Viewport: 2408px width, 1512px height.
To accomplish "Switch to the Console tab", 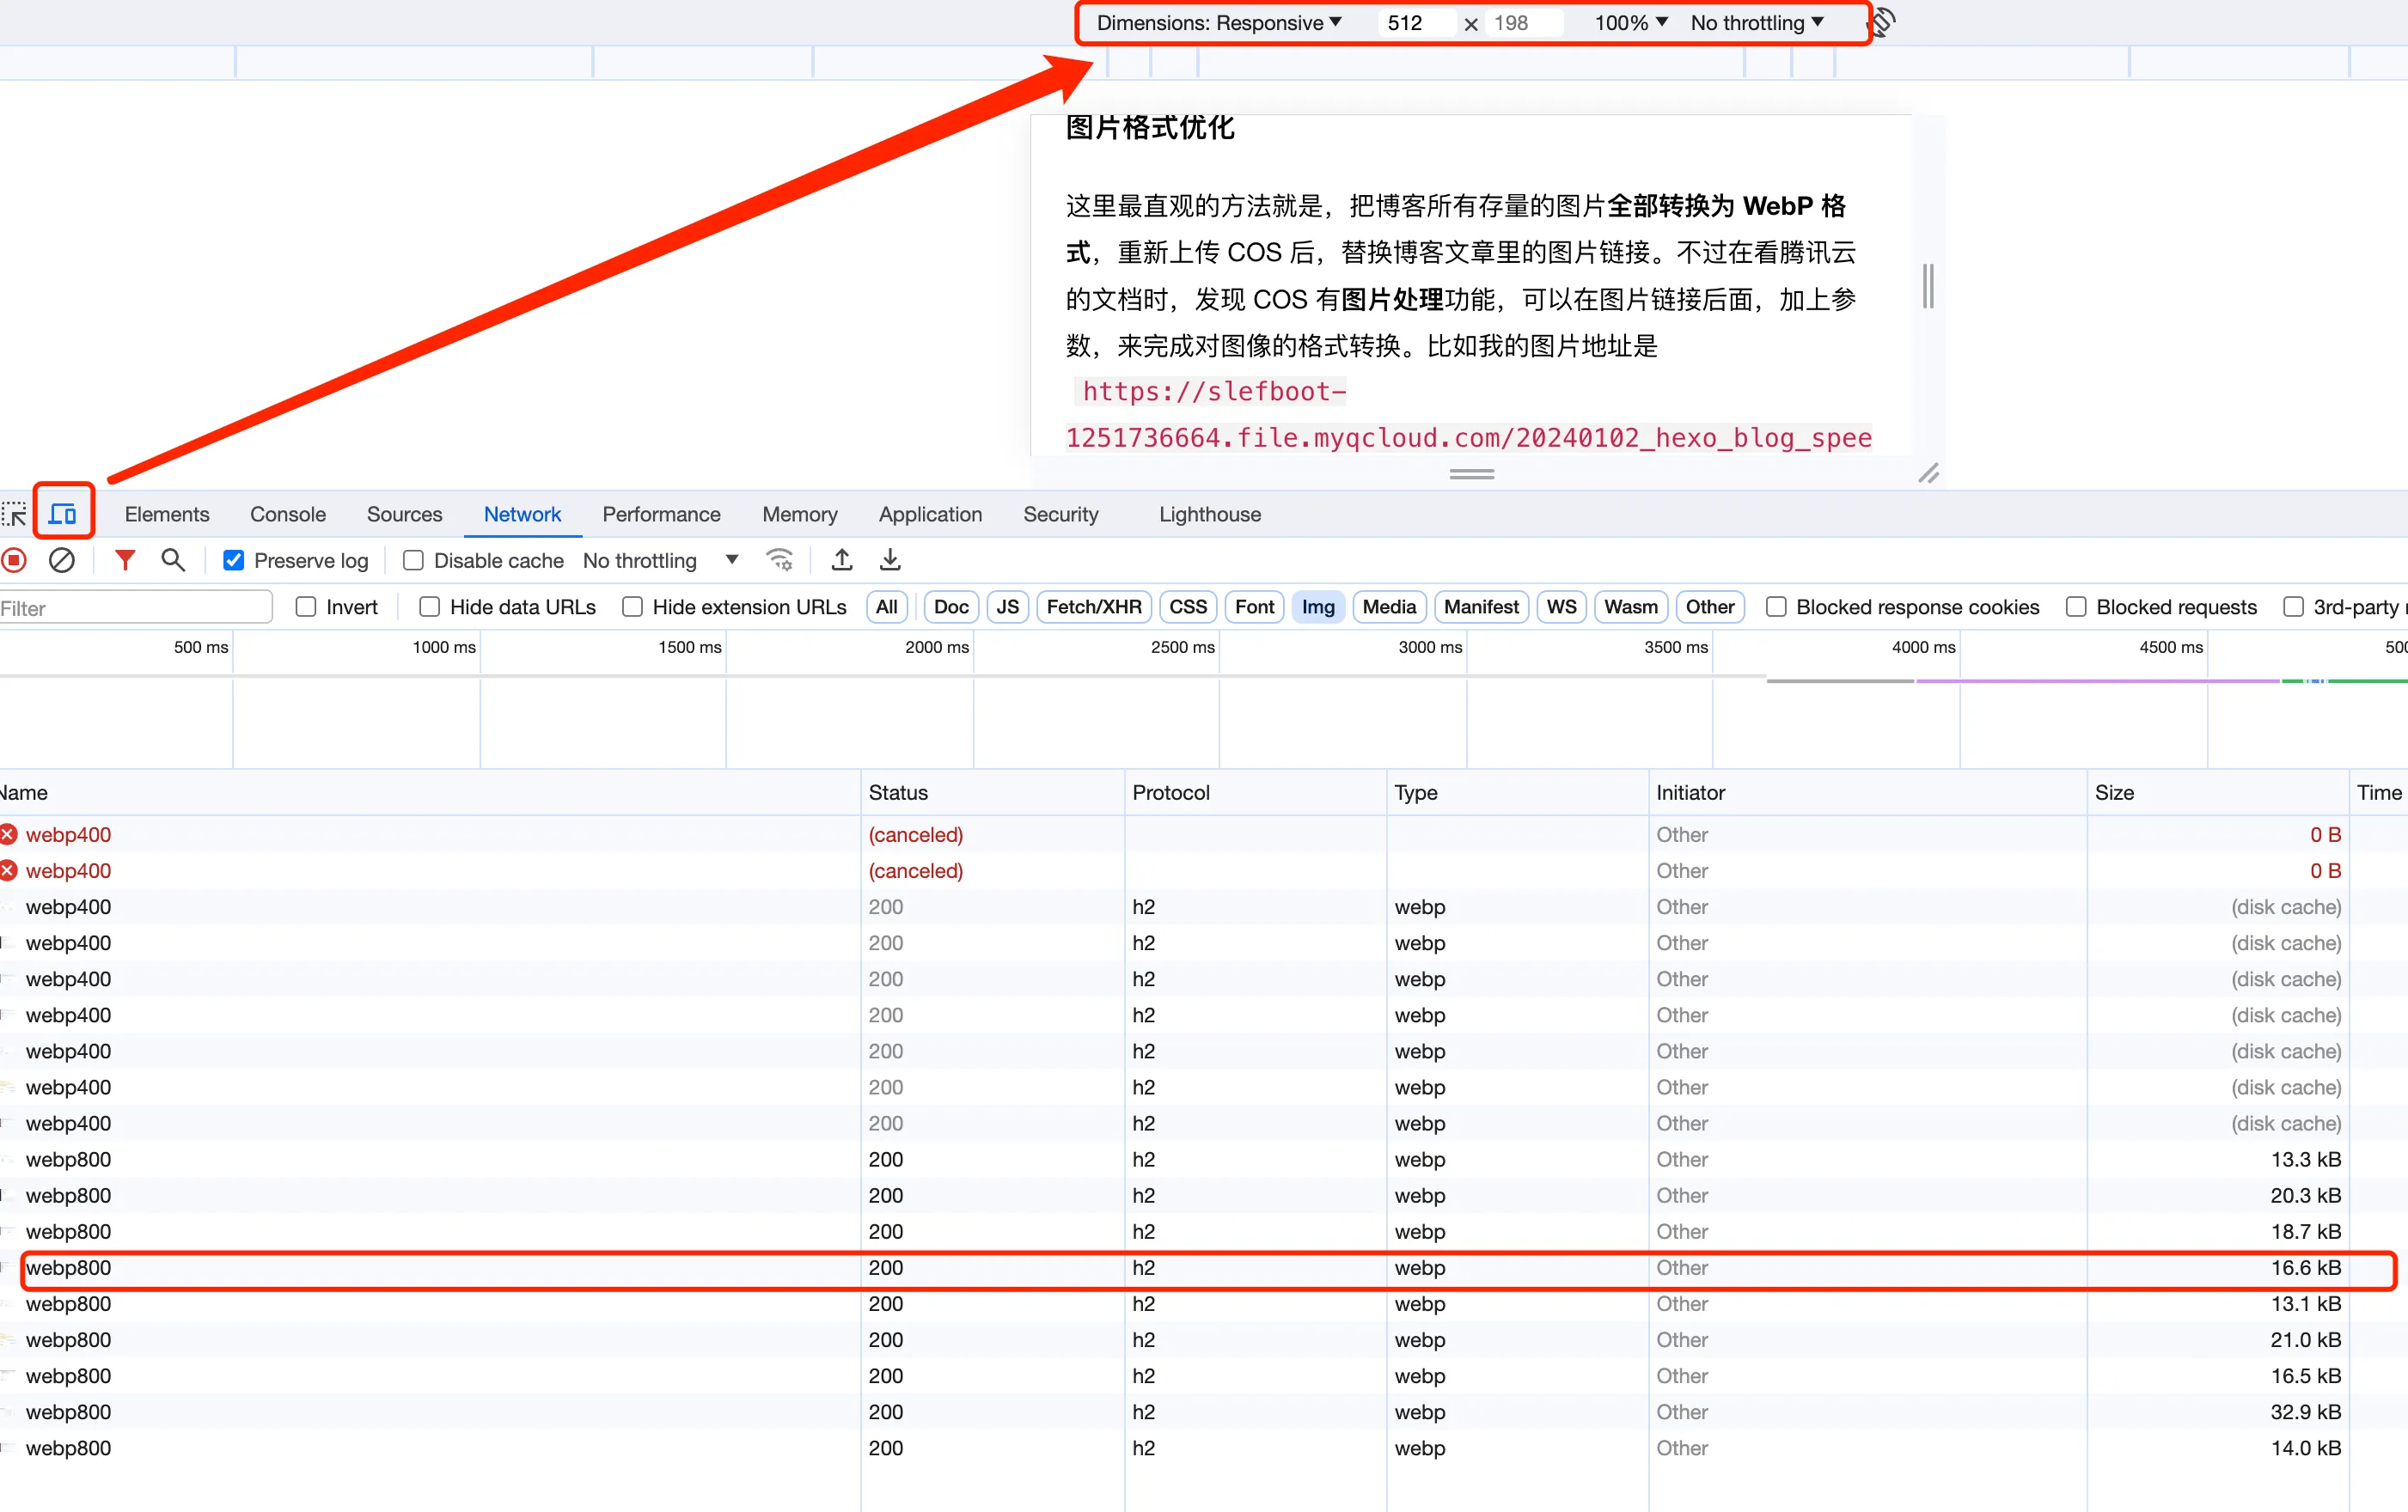I will [288, 515].
